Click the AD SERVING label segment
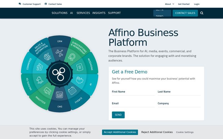223x139 pixels. [x=29, y=84]
